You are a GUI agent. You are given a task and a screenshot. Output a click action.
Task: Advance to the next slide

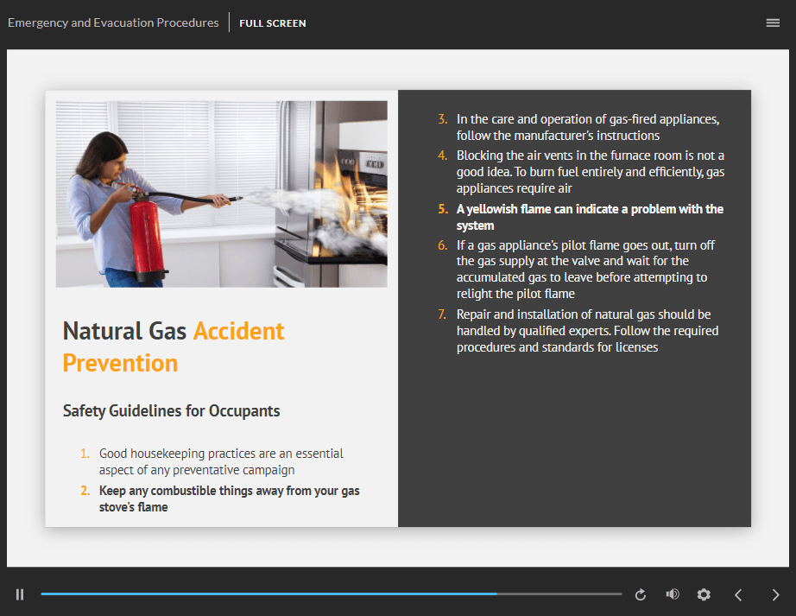pos(775,594)
